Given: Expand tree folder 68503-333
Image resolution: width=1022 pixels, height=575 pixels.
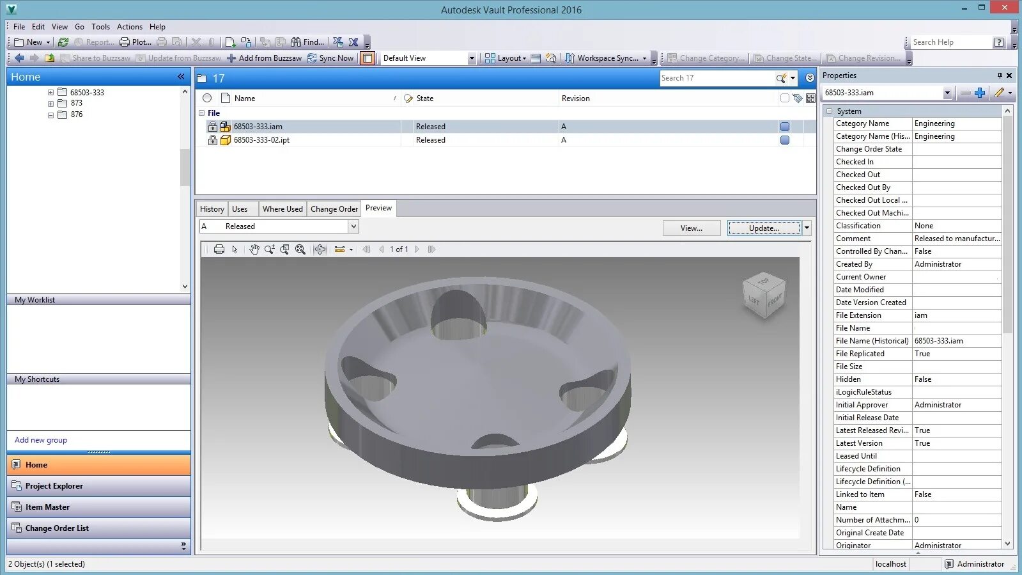Looking at the screenshot, I should click(50, 93).
